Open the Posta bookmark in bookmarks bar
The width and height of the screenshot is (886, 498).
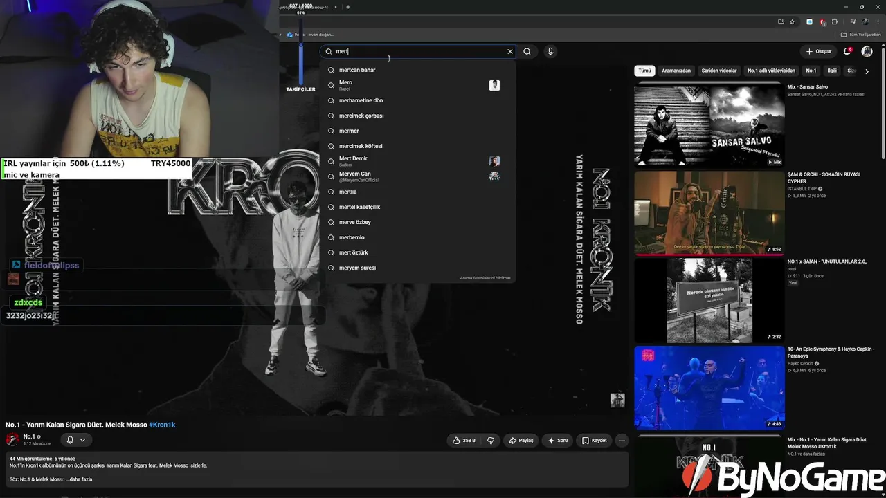coord(310,35)
